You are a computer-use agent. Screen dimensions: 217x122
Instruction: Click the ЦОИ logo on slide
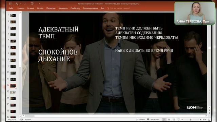click(x=195, y=107)
